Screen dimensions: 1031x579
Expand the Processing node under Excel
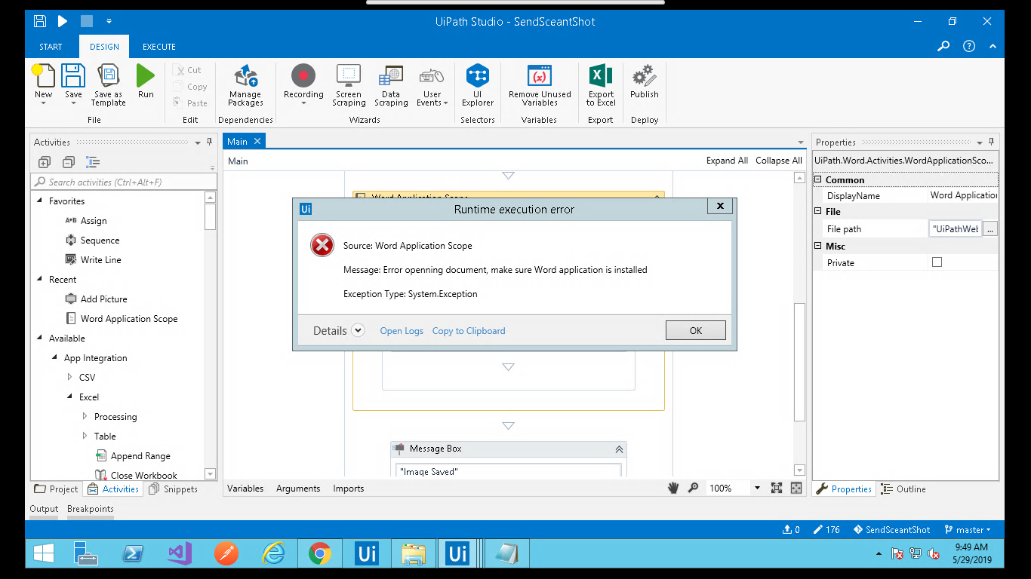[x=85, y=417]
